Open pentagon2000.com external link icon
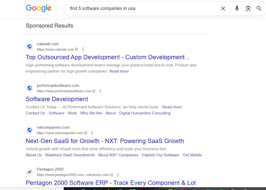This screenshot has width=266, height=190. (x=111, y=175)
